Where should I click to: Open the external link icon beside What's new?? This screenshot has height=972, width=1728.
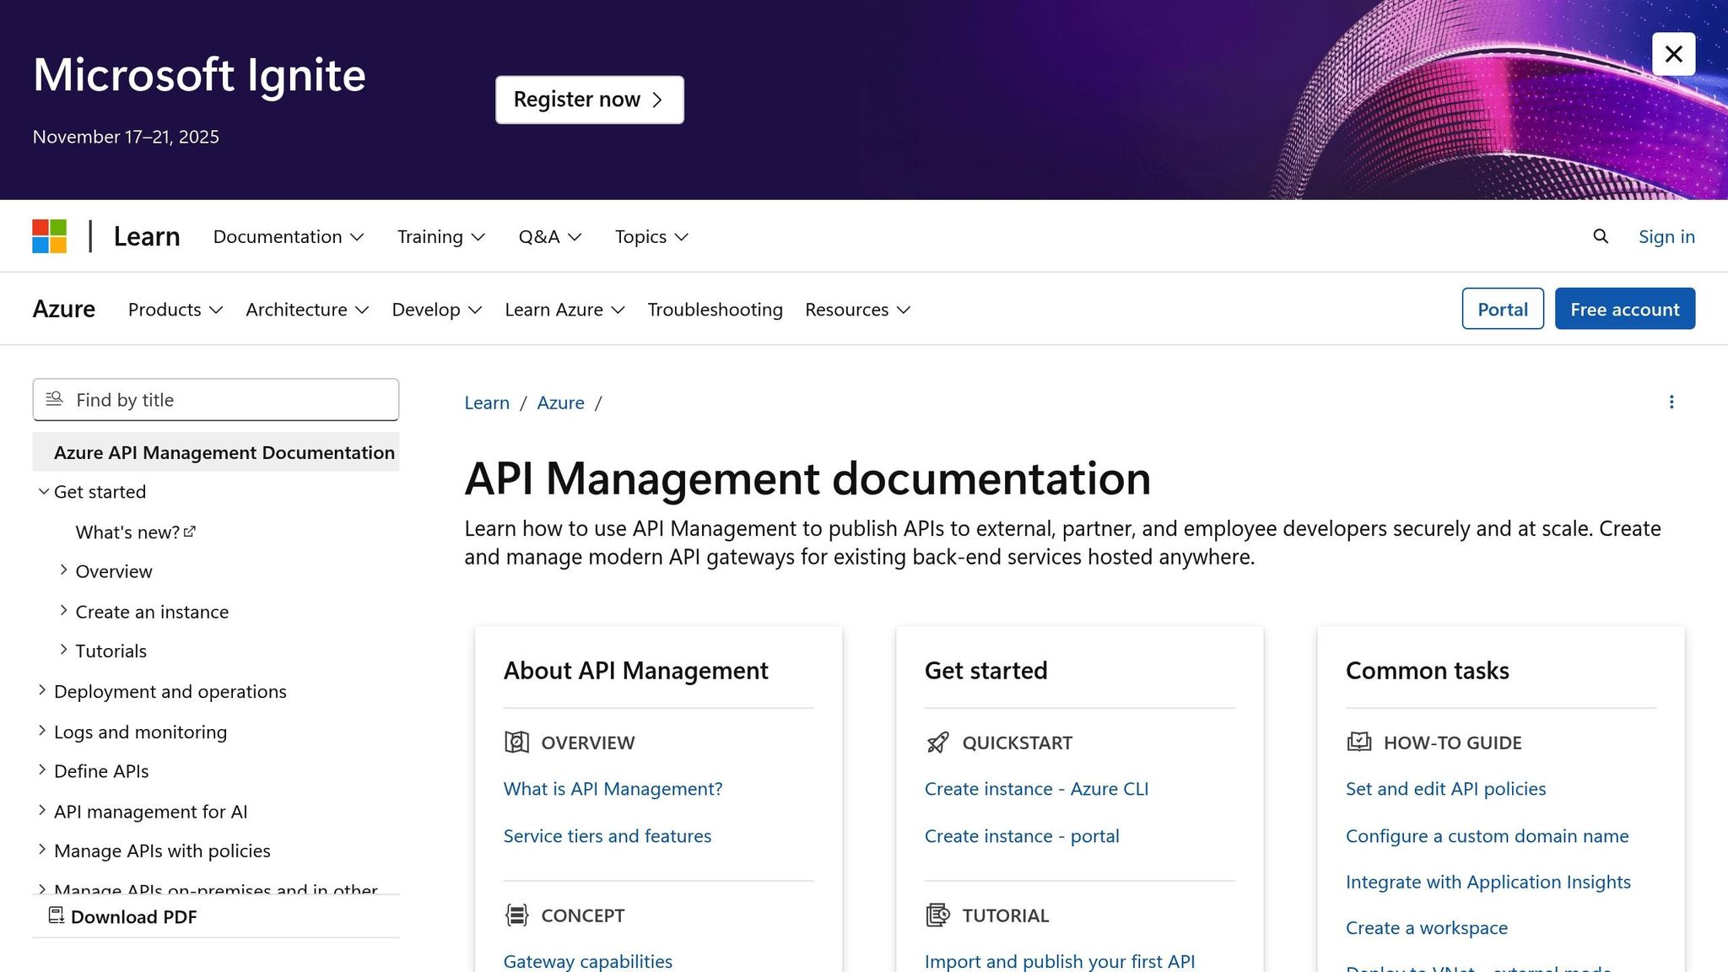[x=189, y=531]
